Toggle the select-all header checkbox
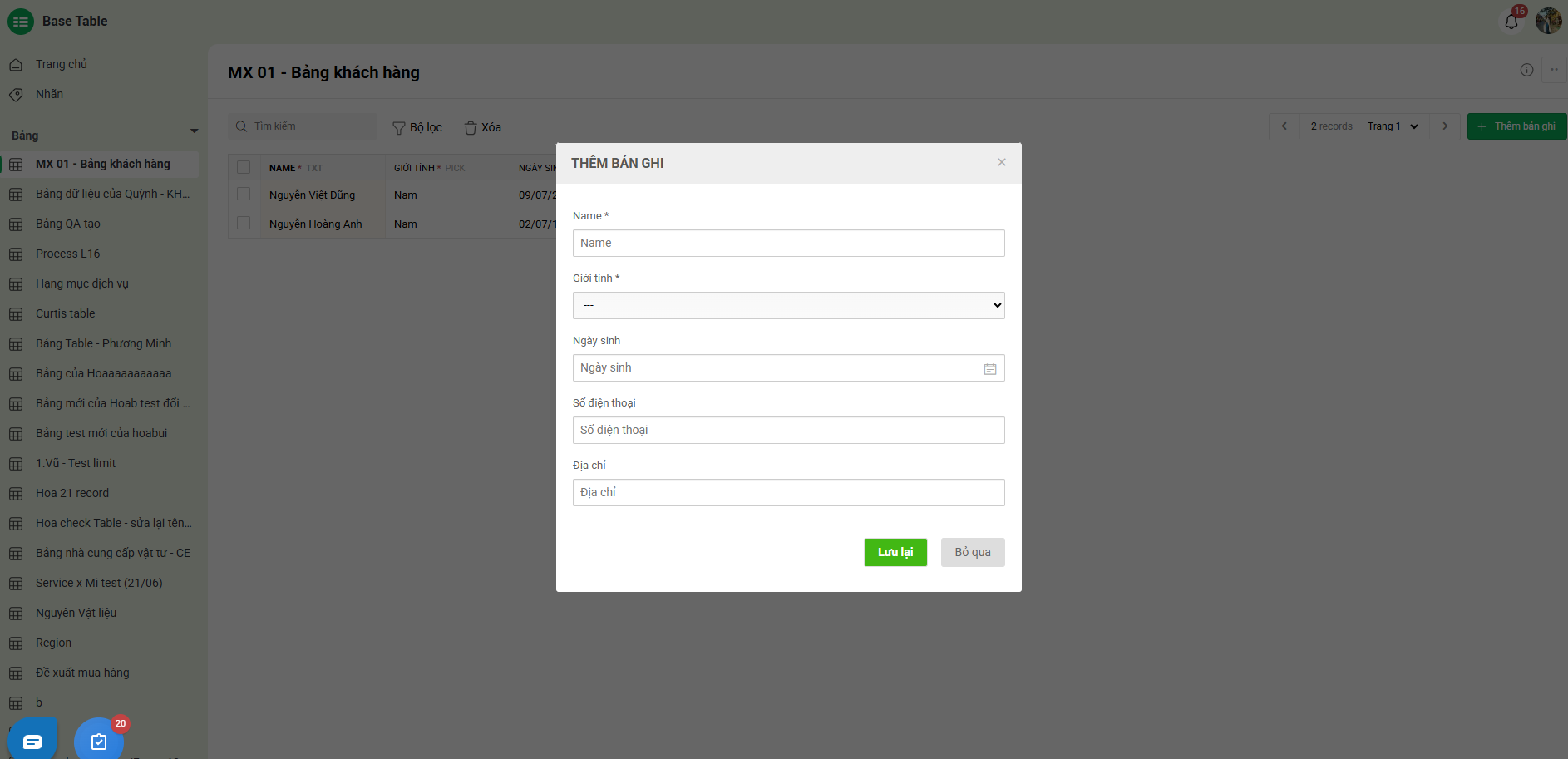The image size is (1568, 759). (x=244, y=167)
